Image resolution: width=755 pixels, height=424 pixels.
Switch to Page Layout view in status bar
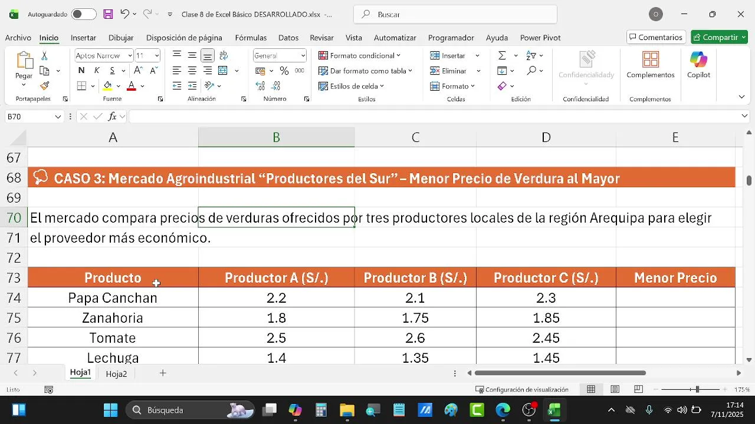(x=615, y=389)
